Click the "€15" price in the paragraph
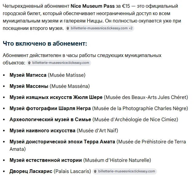Screen dimensions: 194x181 (126, 6)
